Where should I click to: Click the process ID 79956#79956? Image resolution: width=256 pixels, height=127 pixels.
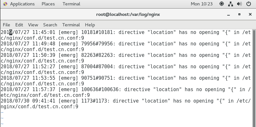(97, 44)
